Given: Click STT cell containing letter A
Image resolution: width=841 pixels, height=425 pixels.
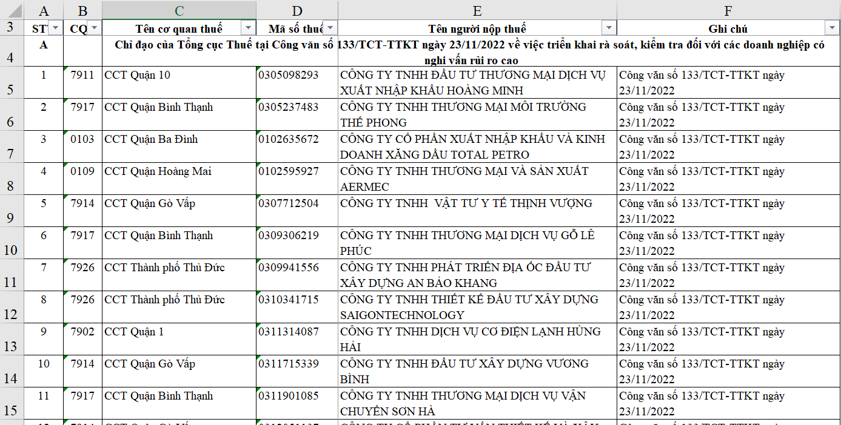Looking at the screenshot, I should point(43,51).
